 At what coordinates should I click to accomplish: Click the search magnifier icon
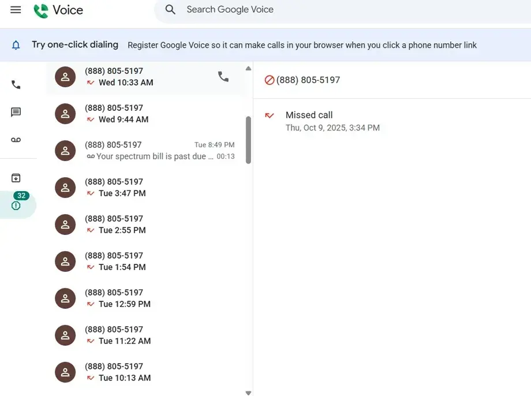click(170, 10)
